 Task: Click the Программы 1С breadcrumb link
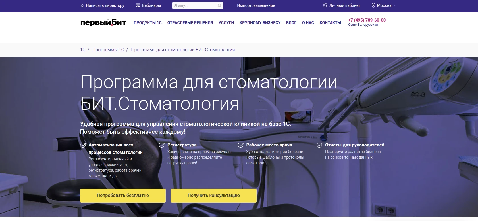click(108, 50)
